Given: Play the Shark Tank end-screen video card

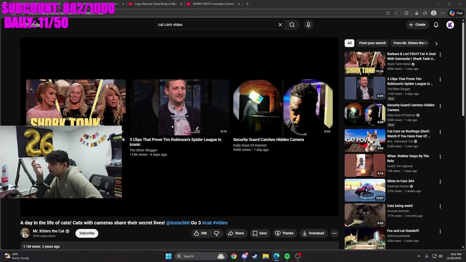Looking at the screenshot, I should 76,103.
